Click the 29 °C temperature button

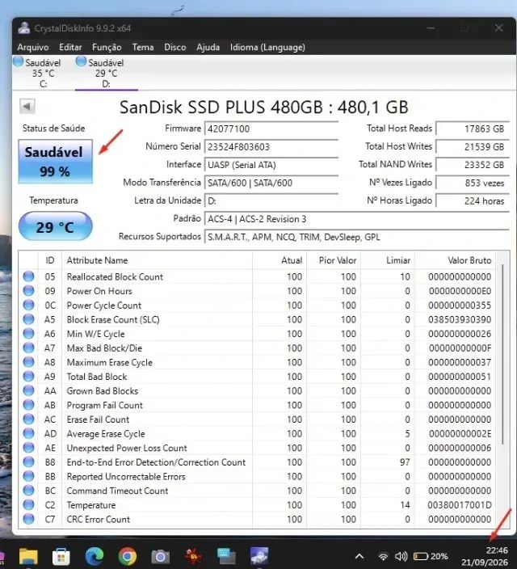pos(56,227)
